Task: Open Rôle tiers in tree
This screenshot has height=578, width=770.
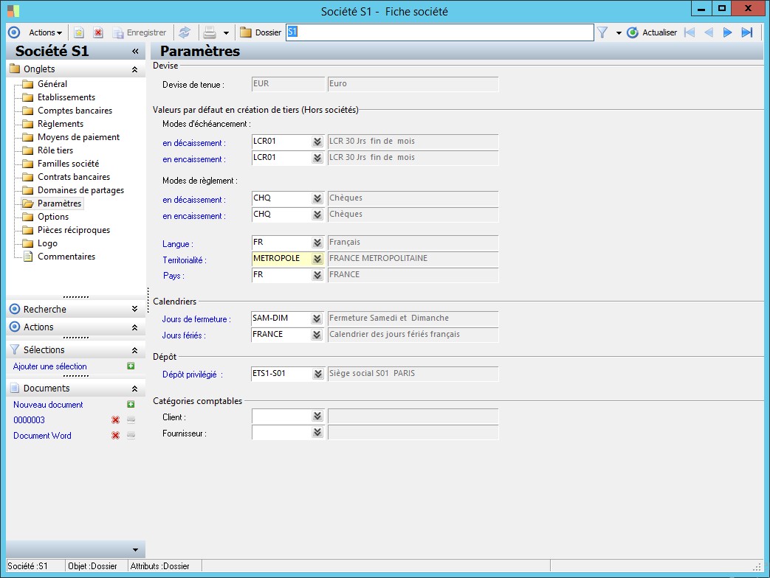Action: pos(55,150)
